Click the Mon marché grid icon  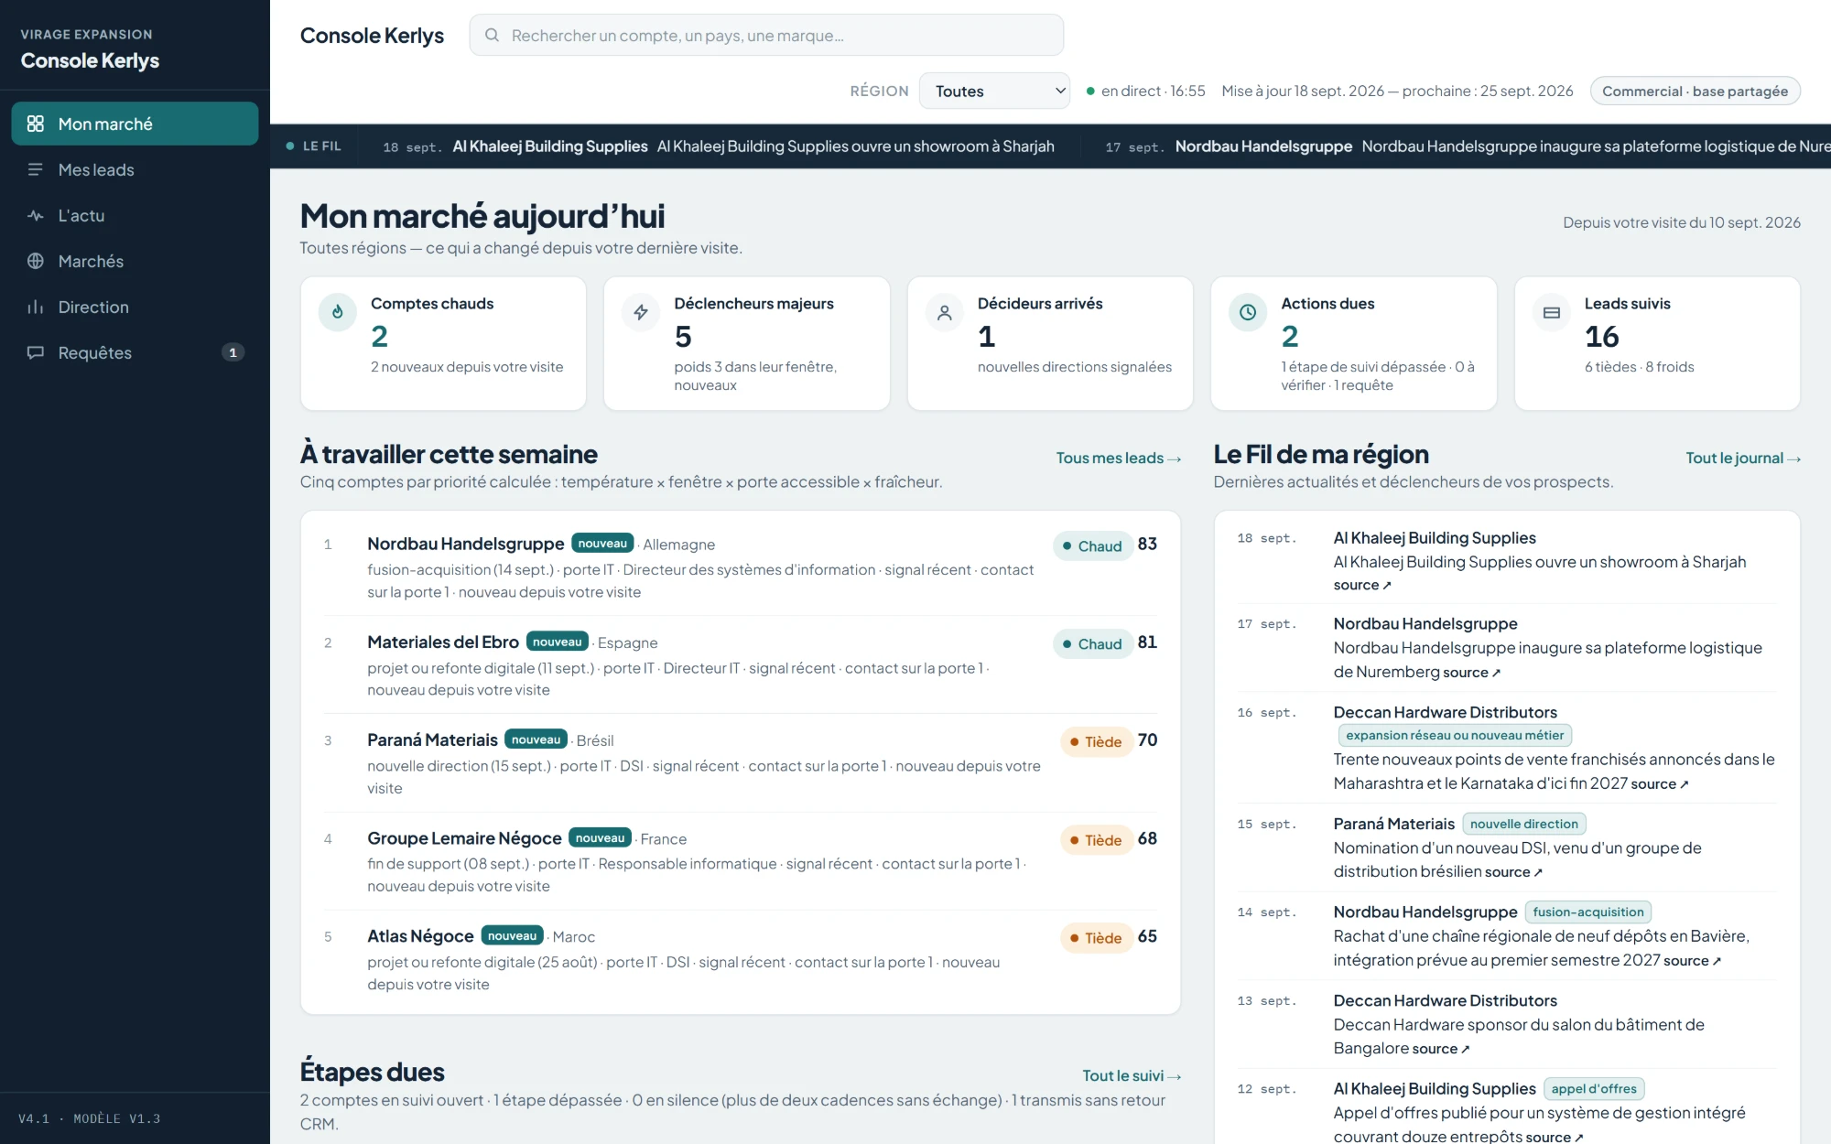pyautogui.click(x=36, y=124)
